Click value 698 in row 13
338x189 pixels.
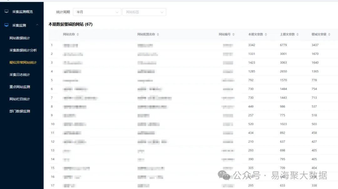pos(282,150)
